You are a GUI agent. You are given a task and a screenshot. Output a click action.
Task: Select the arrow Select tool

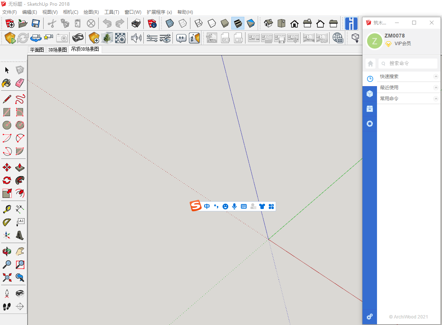point(7,70)
